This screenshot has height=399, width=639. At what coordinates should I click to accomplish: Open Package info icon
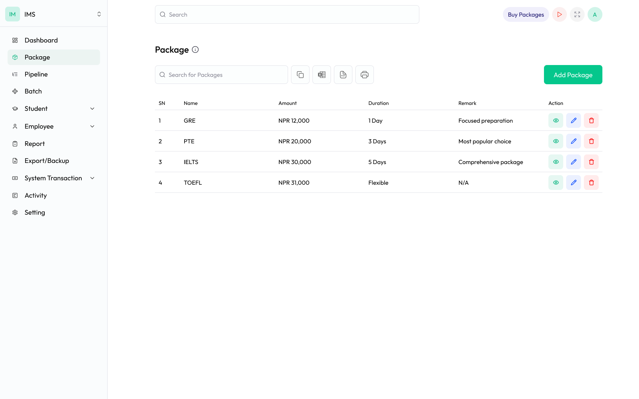click(195, 50)
